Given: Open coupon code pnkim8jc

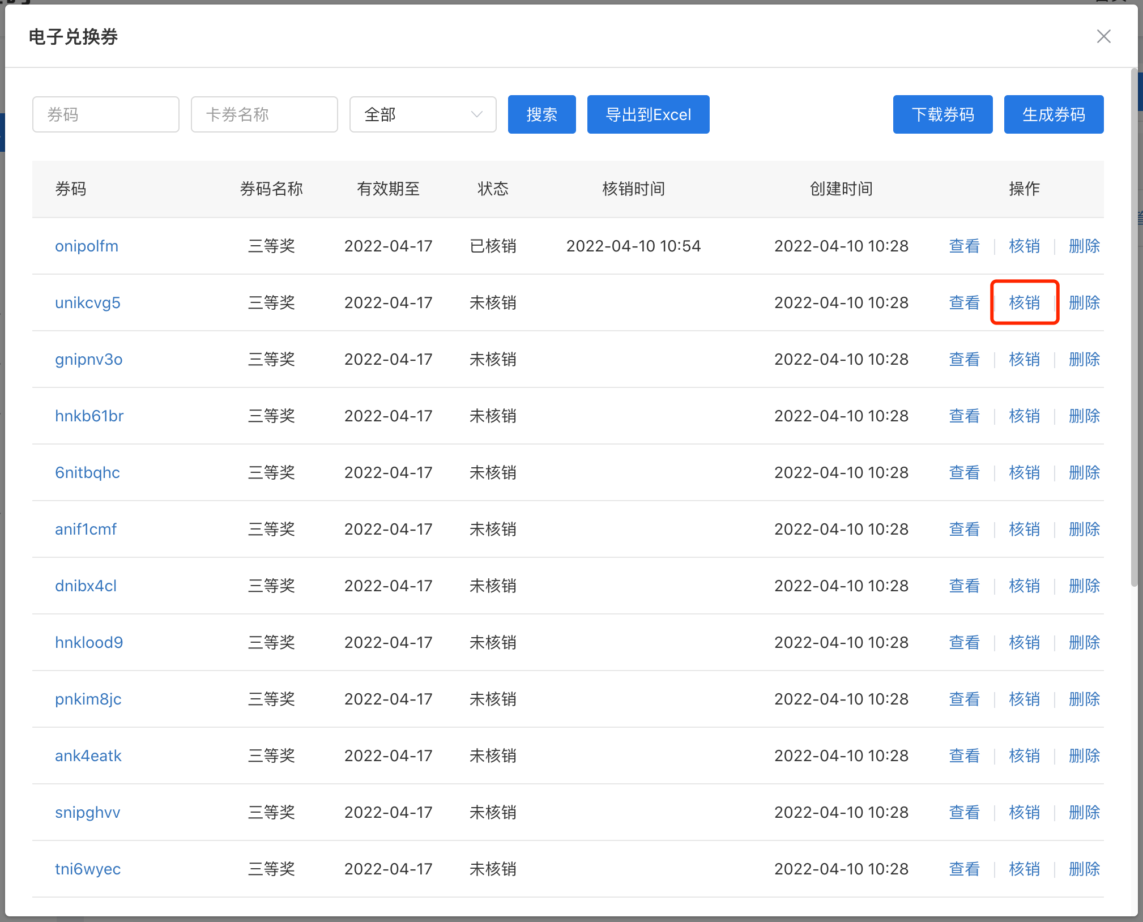Looking at the screenshot, I should [x=88, y=699].
